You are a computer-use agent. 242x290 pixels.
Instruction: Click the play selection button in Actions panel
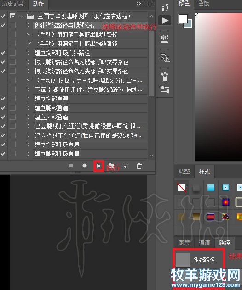[x=98, y=166]
